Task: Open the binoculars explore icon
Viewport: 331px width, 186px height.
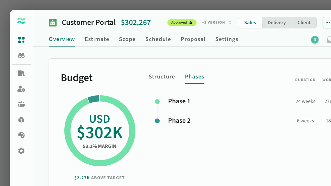Action: 21,56
